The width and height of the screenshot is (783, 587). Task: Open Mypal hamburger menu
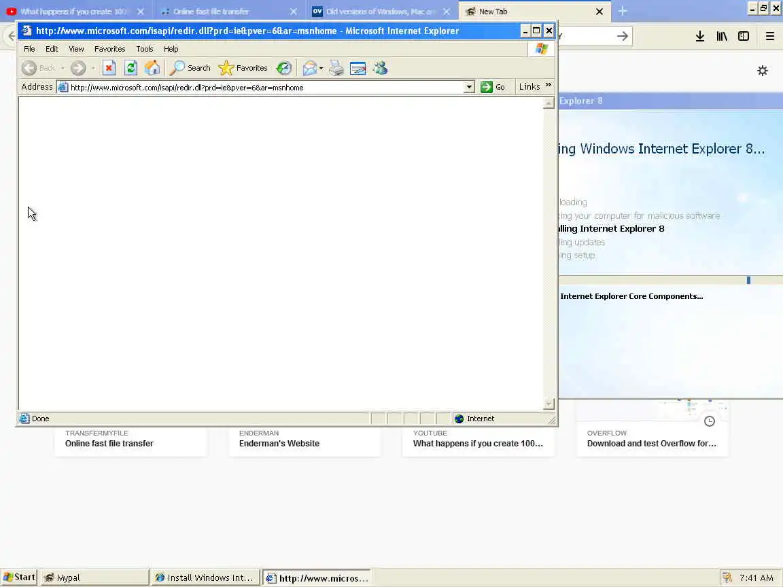click(x=770, y=36)
